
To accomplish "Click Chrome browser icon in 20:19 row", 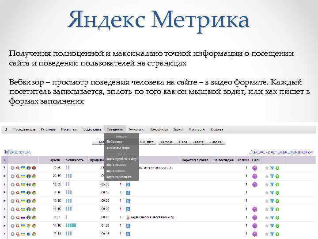I will 34,176.
